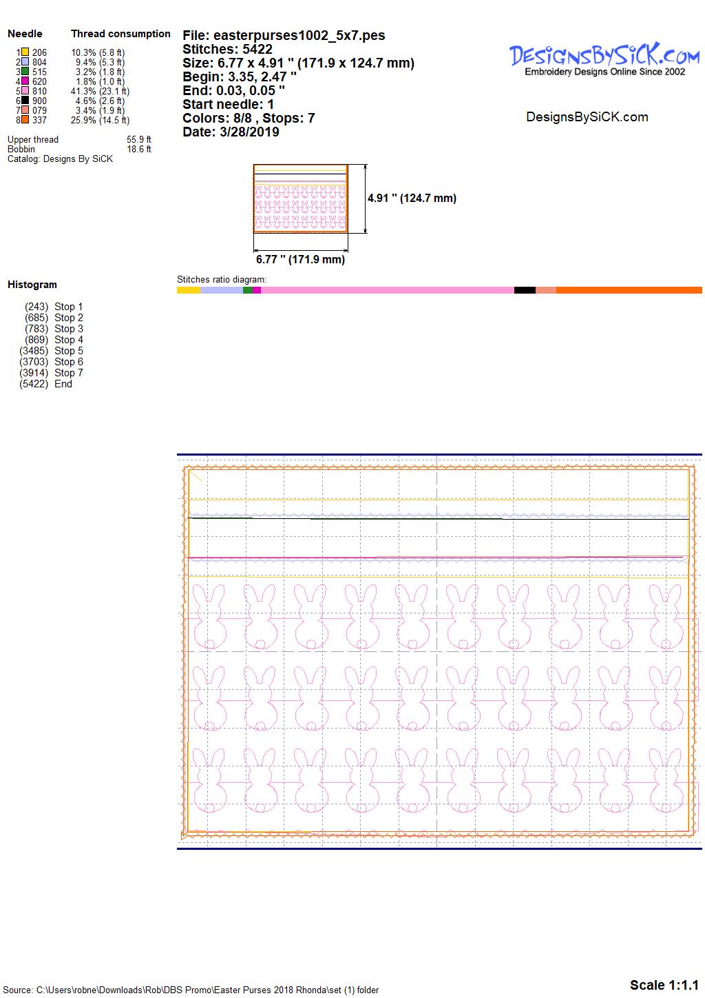The image size is (705, 998).
Task: Pick the green needle 3 swatch (515)
Action: tap(25, 71)
